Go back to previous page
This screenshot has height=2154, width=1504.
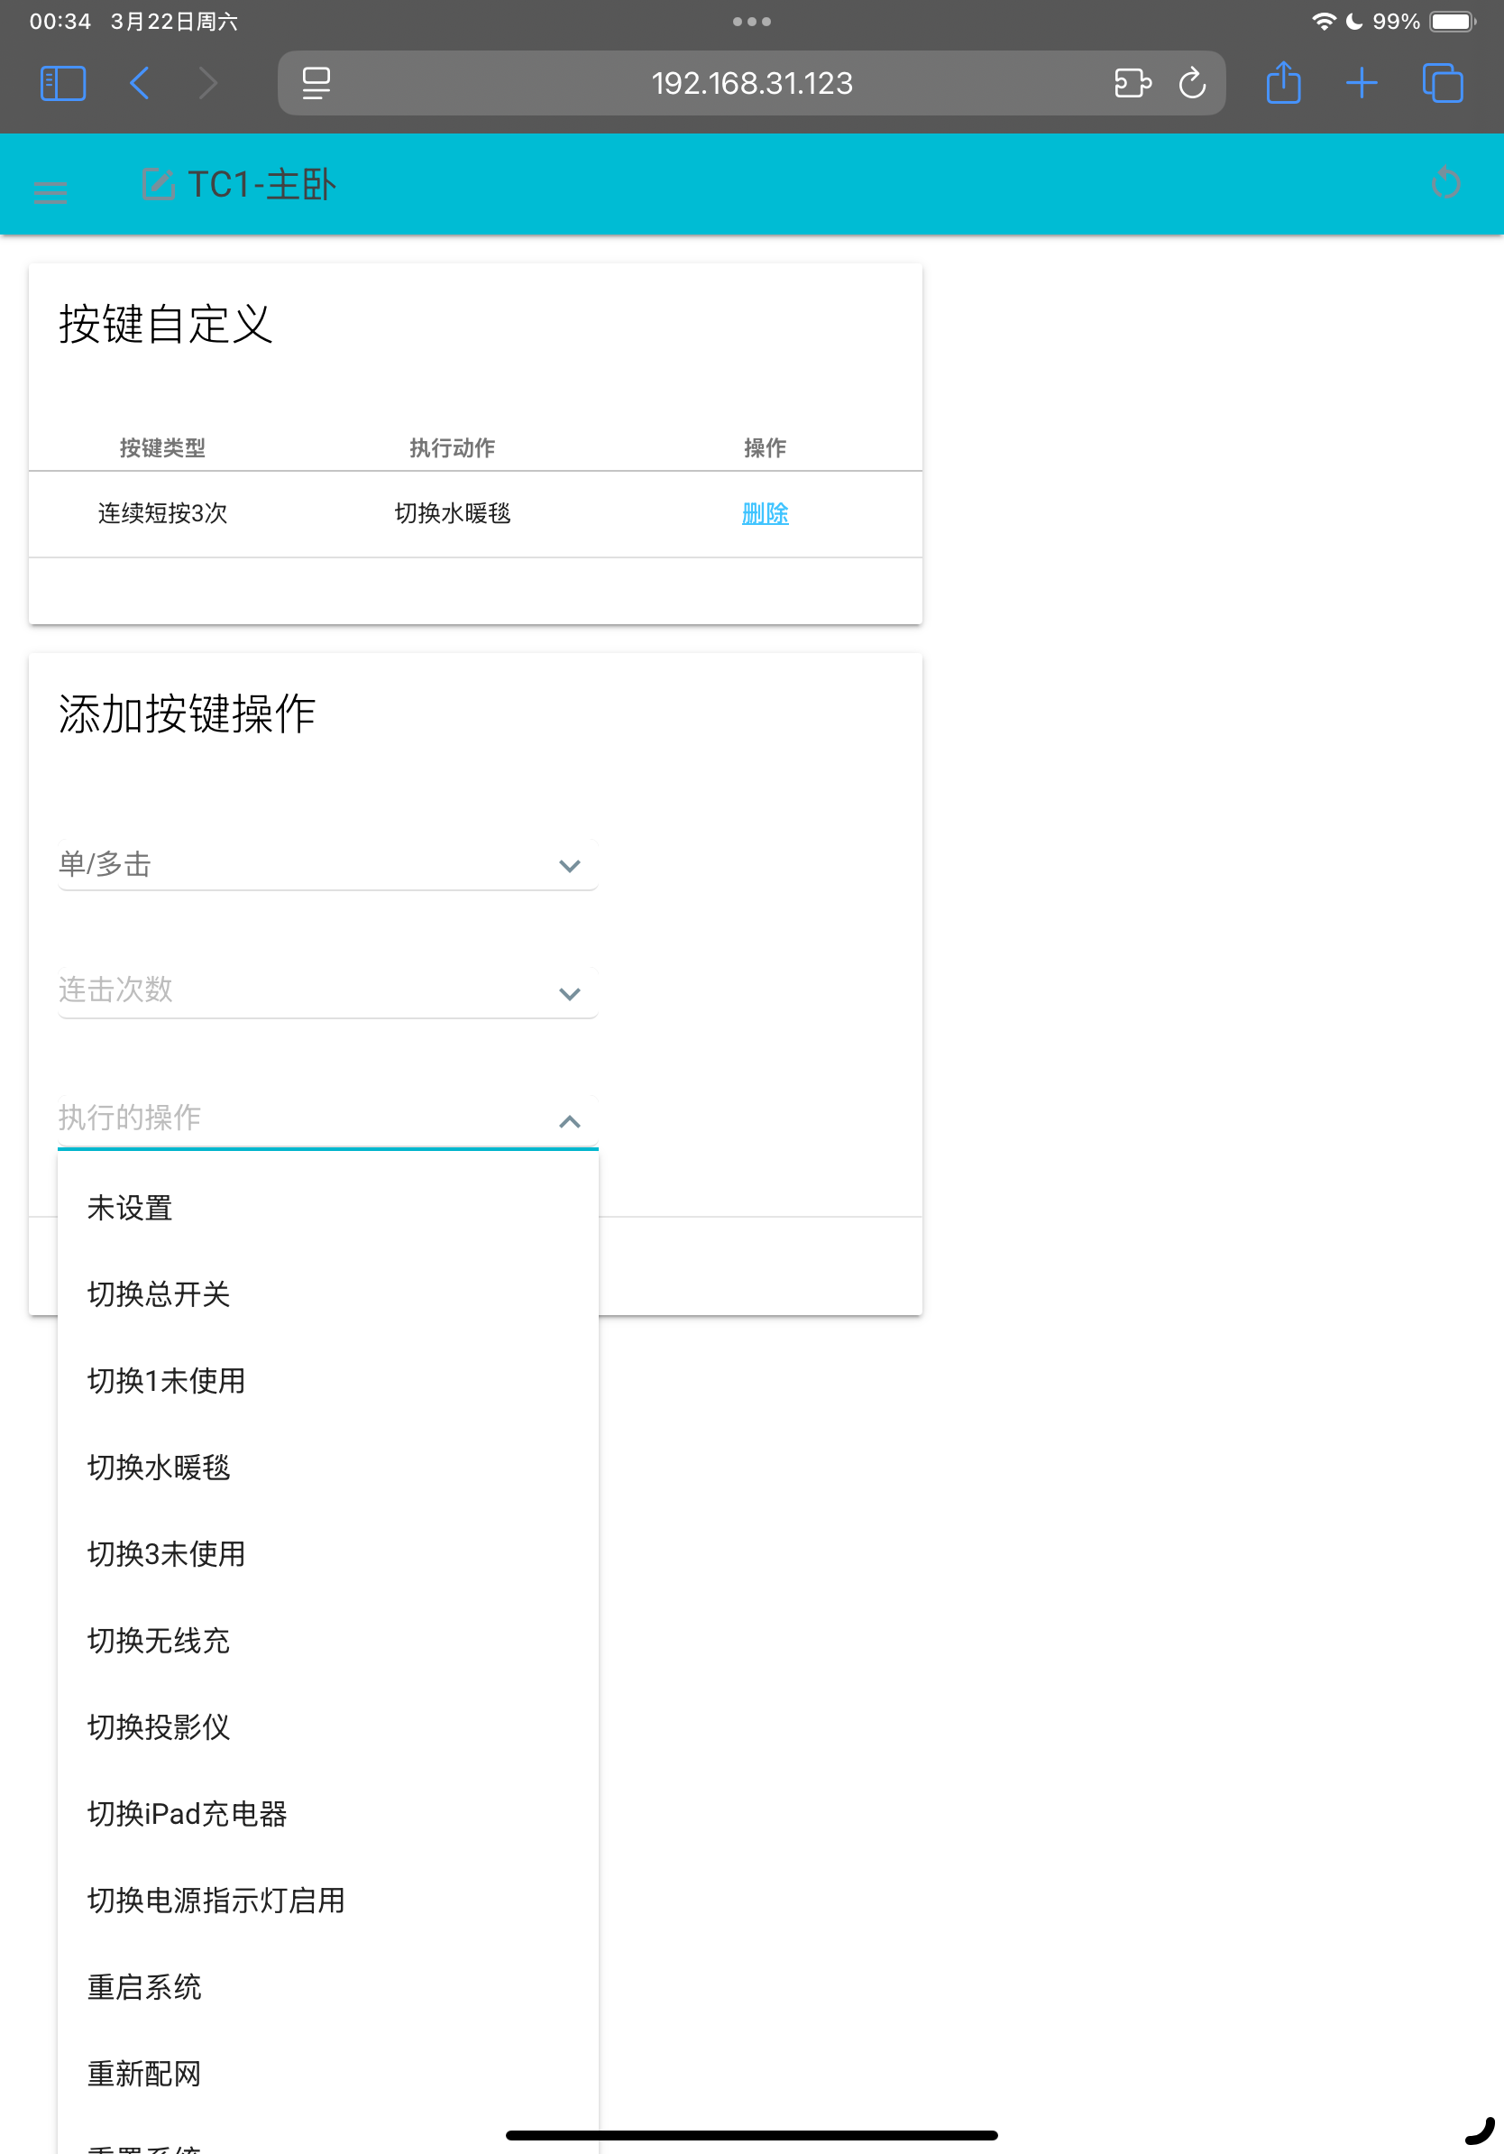point(140,84)
